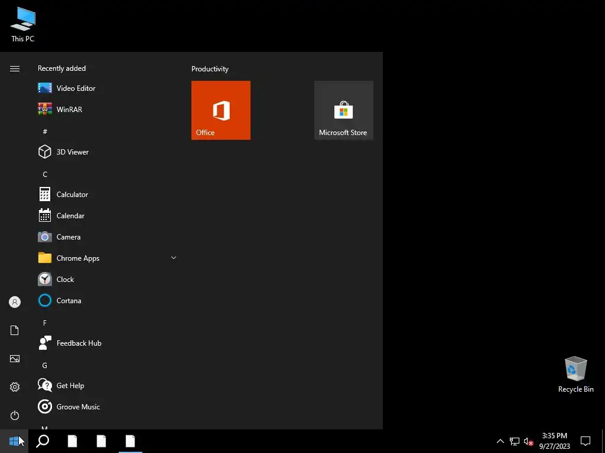
Task: Click the 'Recently added' heading
Action: tap(61, 68)
